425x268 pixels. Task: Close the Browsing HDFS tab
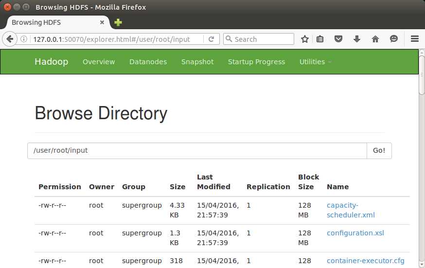click(x=102, y=22)
